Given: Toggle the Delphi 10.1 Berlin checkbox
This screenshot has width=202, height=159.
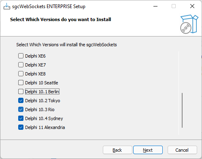Looking at the screenshot, I should [x=21, y=92].
